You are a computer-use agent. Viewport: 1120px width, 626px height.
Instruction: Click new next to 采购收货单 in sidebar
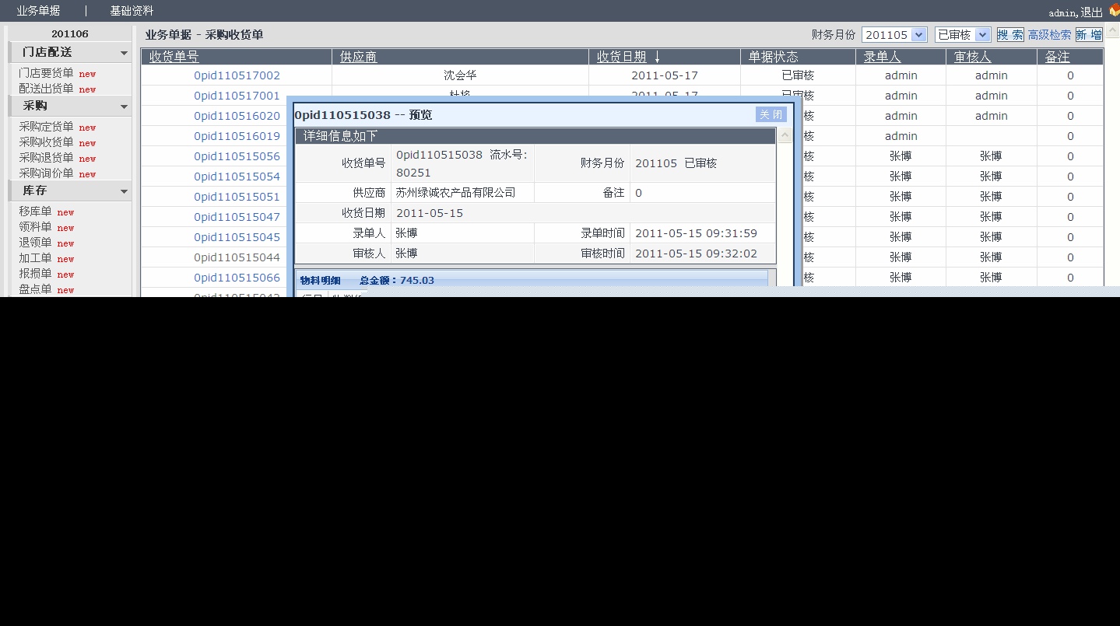point(86,142)
